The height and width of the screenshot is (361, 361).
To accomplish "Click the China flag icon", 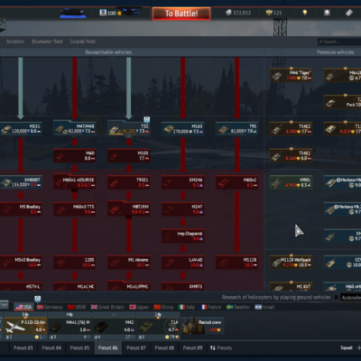I will [157, 307].
